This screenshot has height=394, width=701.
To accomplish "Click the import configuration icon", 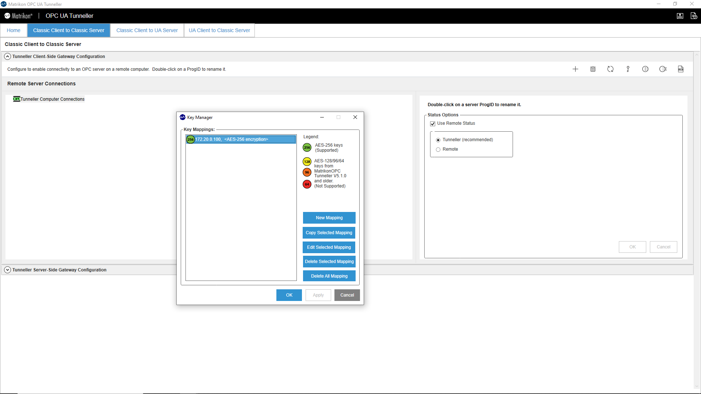I will [646, 69].
